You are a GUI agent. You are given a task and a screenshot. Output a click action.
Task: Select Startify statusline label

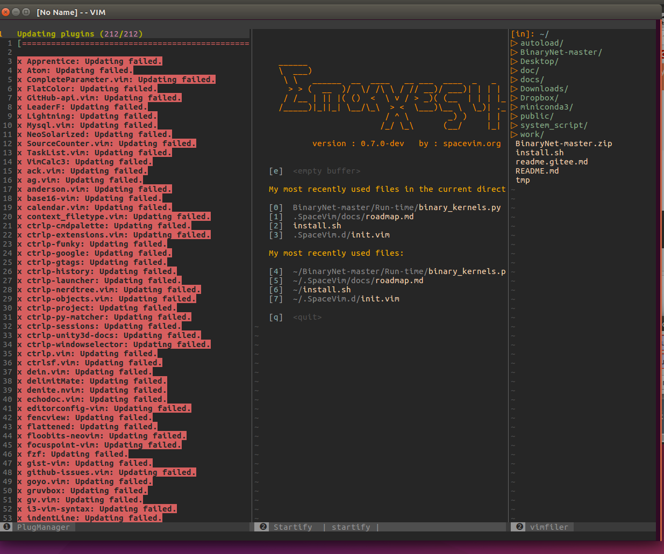coord(292,527)
